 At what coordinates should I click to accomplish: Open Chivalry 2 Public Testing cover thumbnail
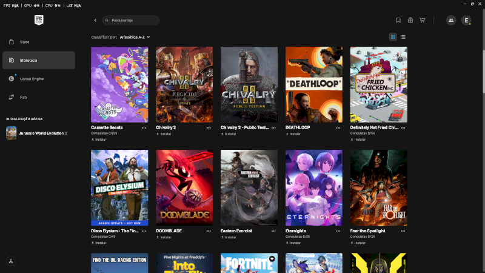coord(249,84)
